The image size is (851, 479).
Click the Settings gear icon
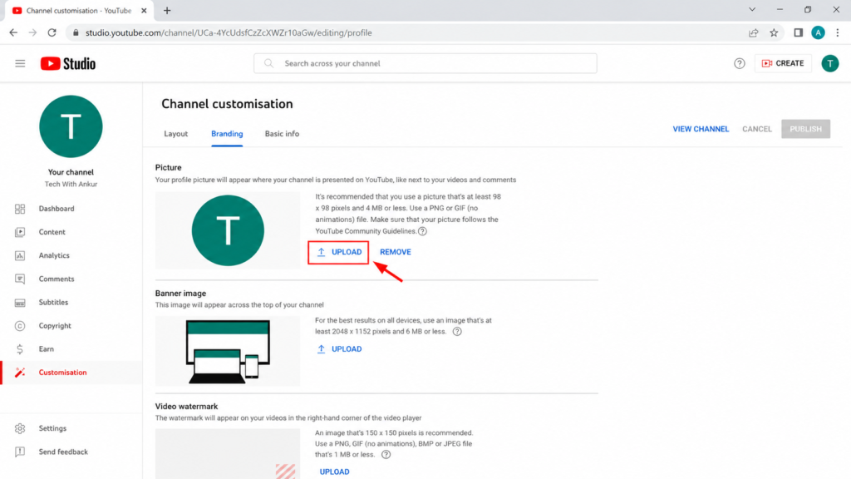click(20, 428)
